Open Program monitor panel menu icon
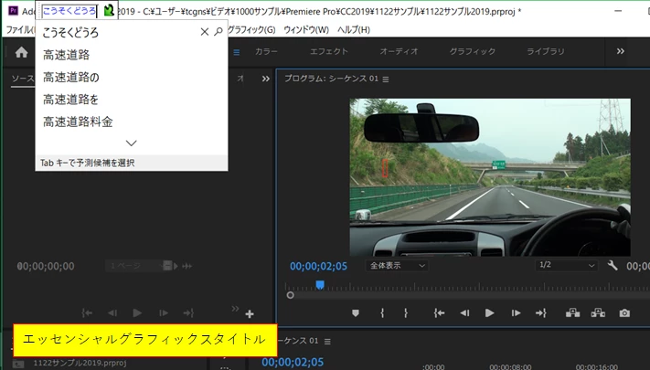Viewport: 650px width, 370px height. pyautogui.click(x=386, y=79)
